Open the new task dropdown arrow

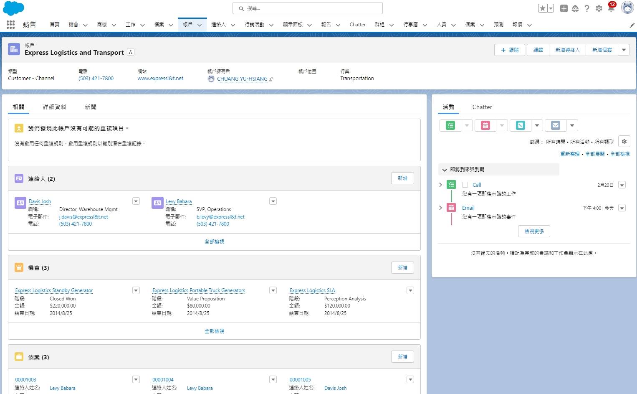[467, 125]
